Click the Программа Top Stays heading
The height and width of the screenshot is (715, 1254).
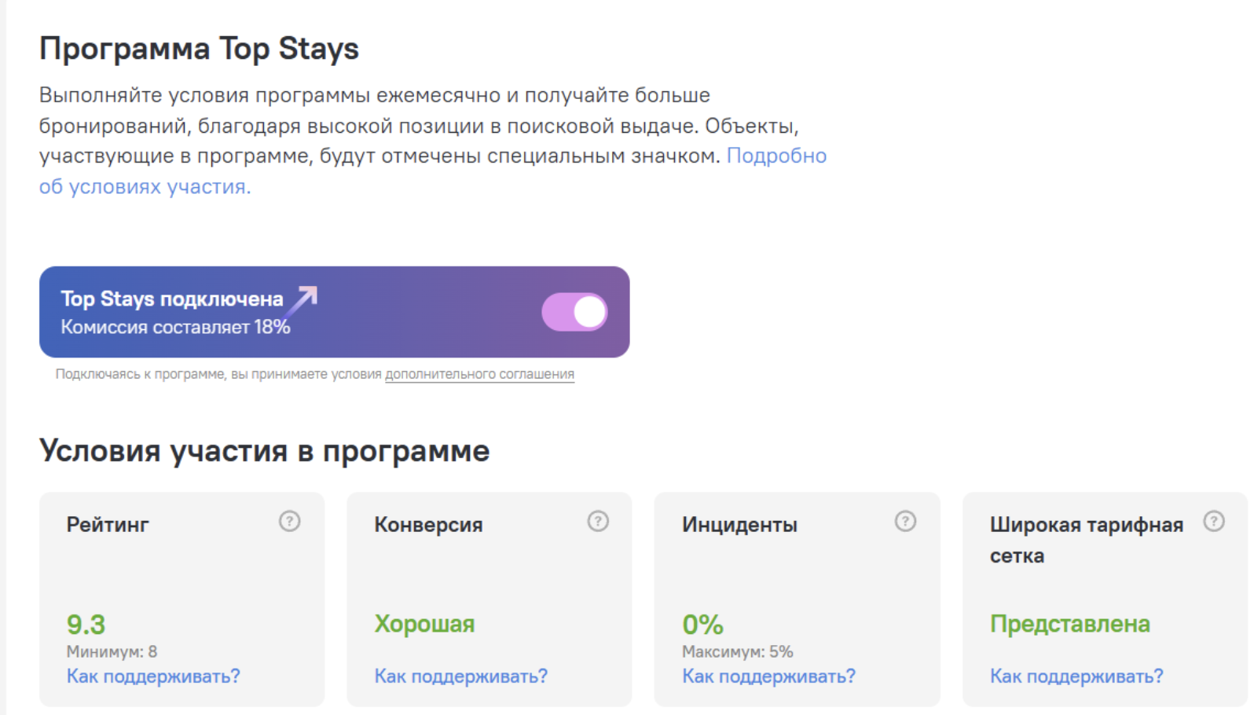click(x=199, y=49)
